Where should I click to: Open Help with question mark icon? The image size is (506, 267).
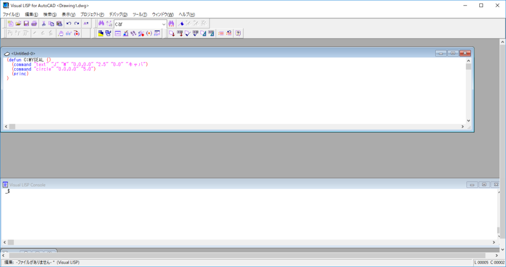tap(238, 33)
